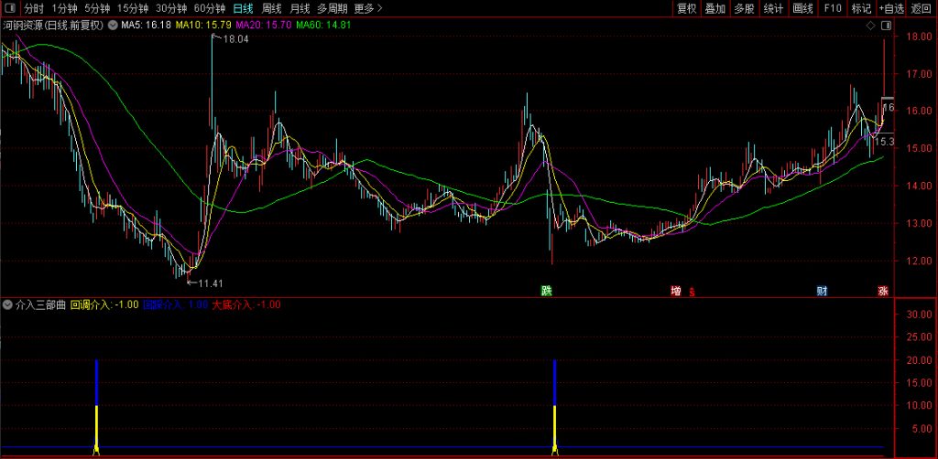Click the red 涨 event marker
Viewport: 938px width, 459px height.
click(x=884, y=291)
